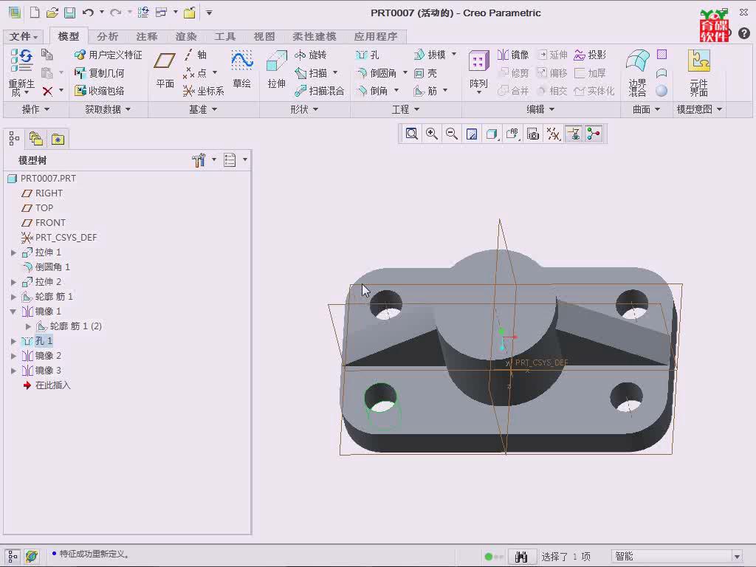Viewport: 756px width, 567px height.
Task: Expand the Datum (基准) group dropdown
Action: click(203, 109)
